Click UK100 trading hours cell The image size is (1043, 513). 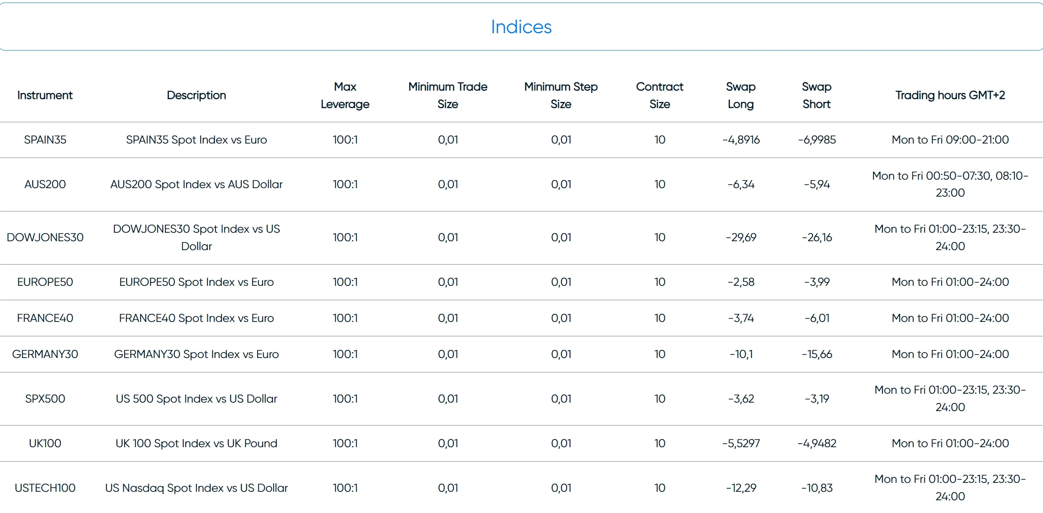click(x=950, y=443)
